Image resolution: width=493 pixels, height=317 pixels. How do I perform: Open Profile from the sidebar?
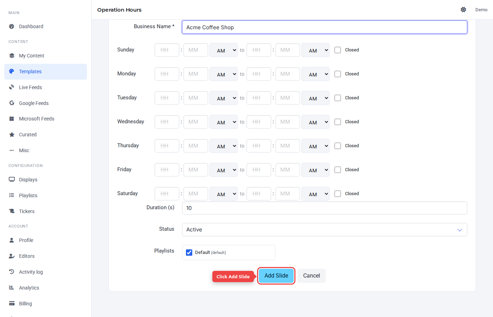(x=45, y=240)
